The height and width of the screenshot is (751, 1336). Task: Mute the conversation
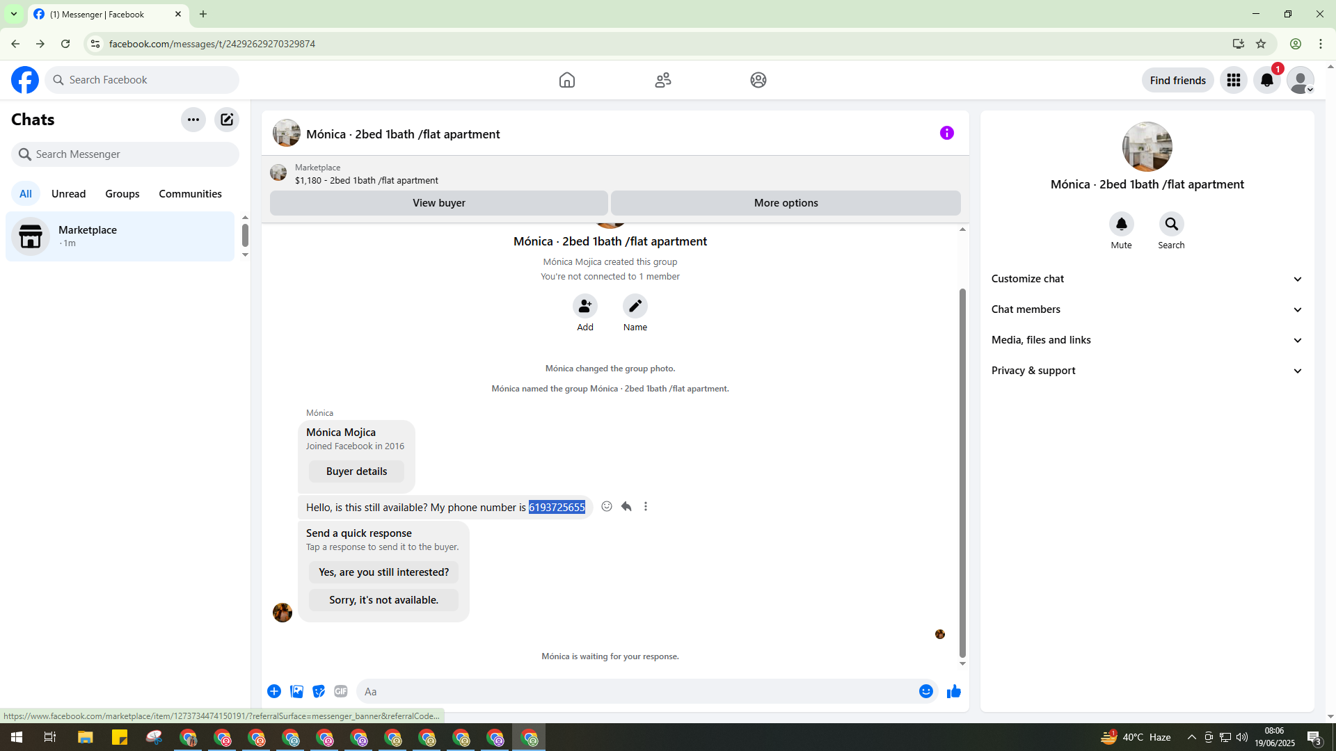tap(1122, 224)
